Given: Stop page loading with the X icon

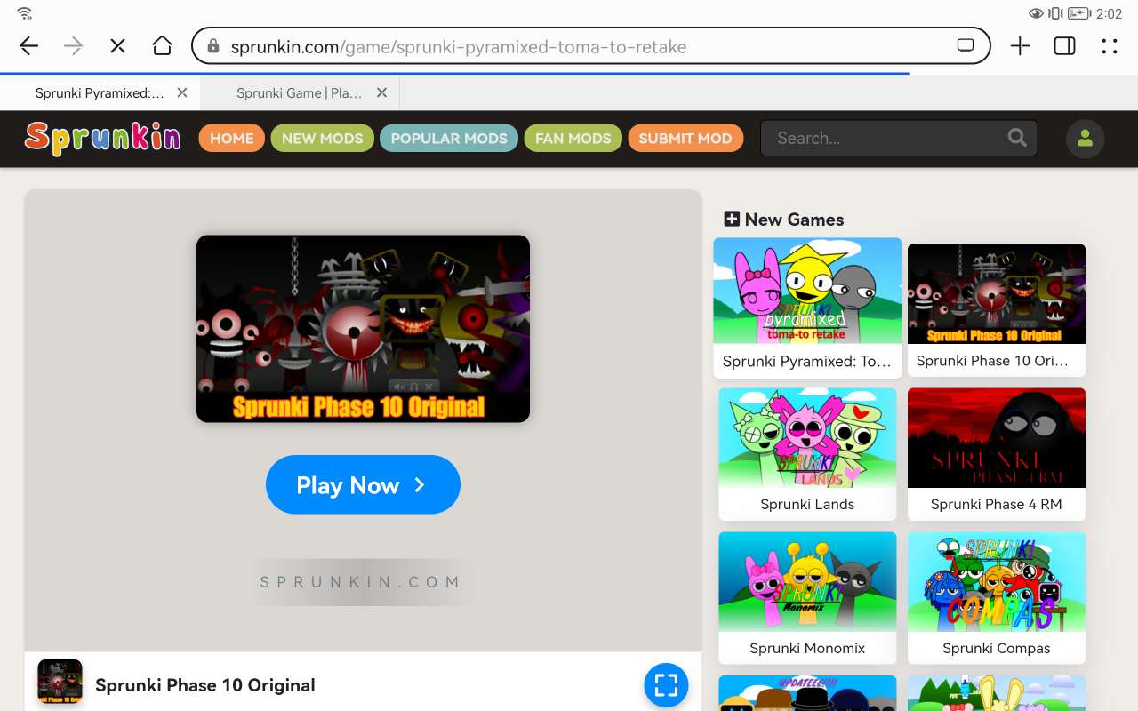Looking at the screenshot, I should [117, 46].
